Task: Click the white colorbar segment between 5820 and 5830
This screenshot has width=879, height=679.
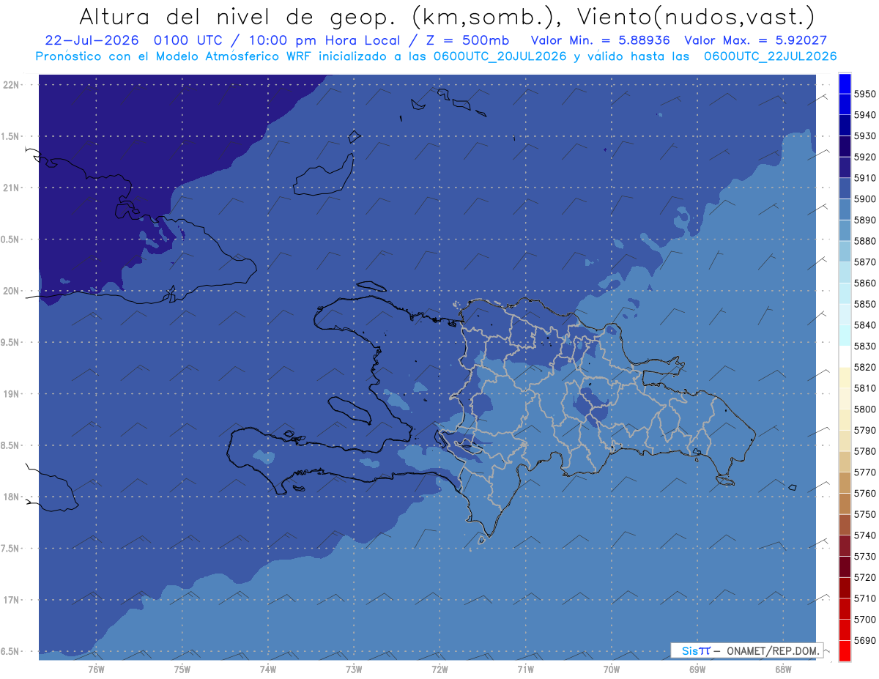Action: (845, 356)
